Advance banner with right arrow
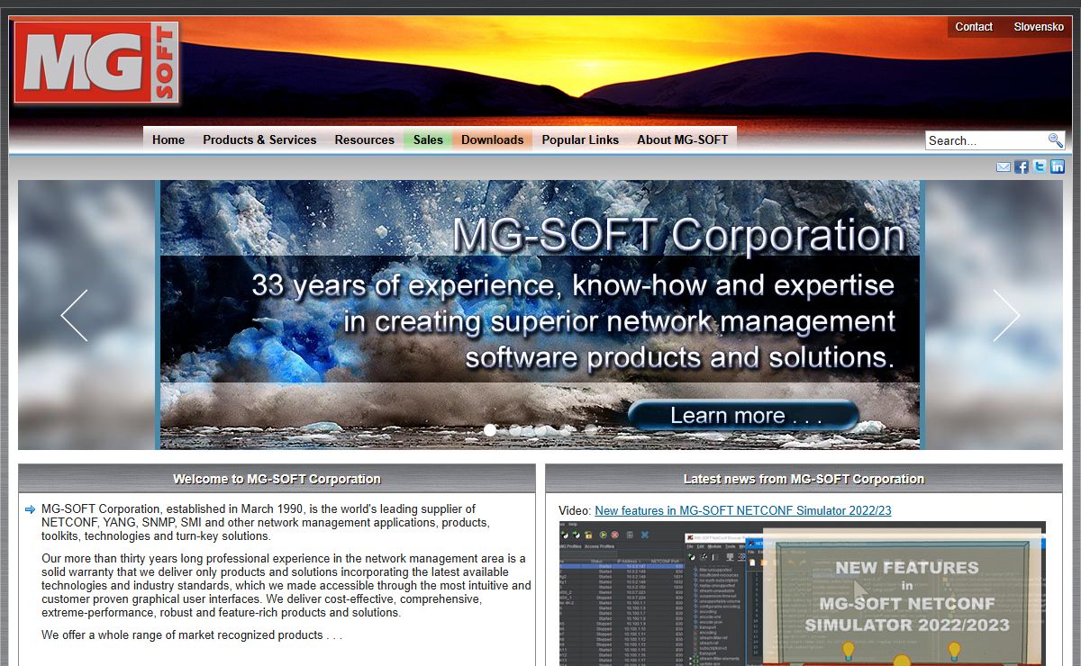This screenshot has height=666, width=1081. pos(1006,315)
